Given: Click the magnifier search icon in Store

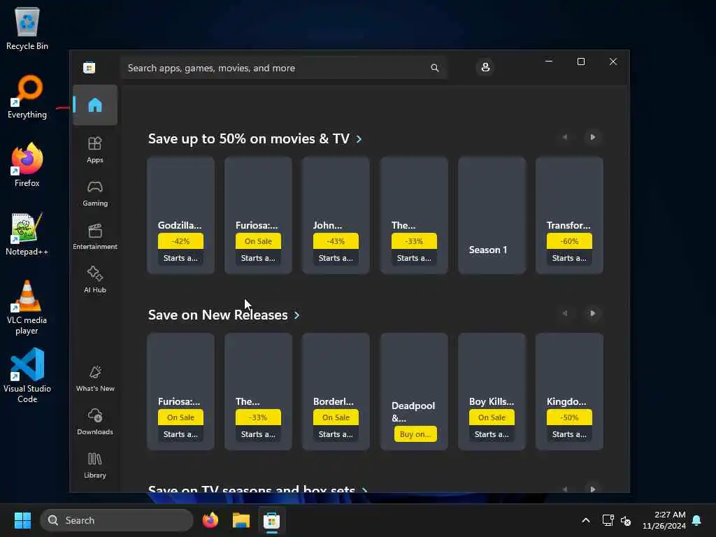Looking at the screenshot, I should 435,68.
